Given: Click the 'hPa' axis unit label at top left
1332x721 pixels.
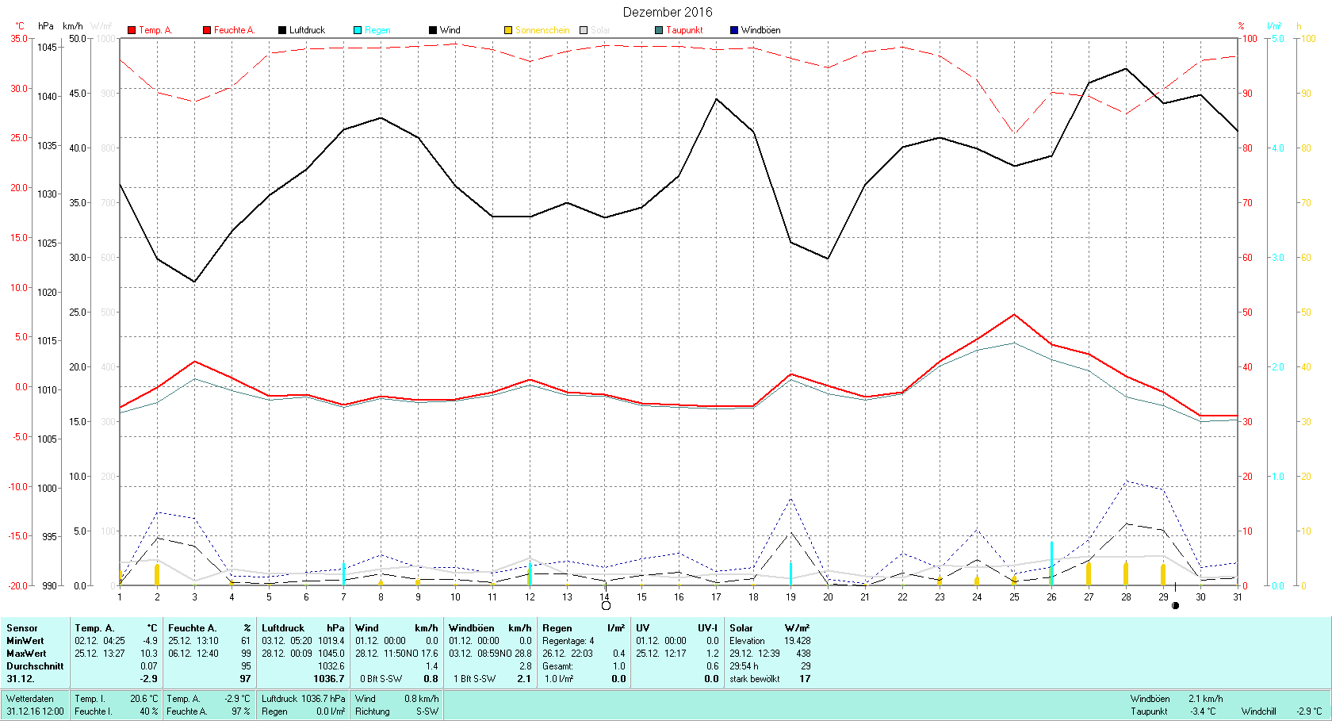Looking at the screenshot, I should click(x=46, y=26).
